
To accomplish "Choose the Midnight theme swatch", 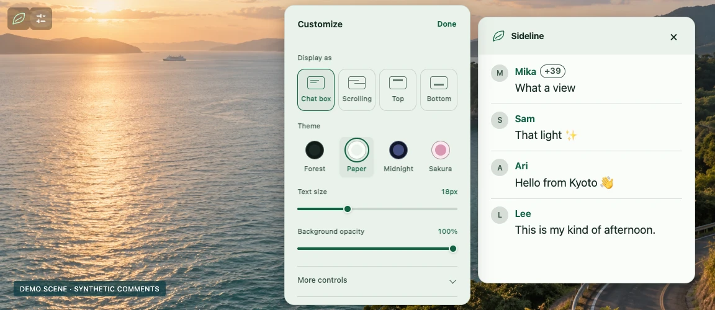I will coord(398,157).
